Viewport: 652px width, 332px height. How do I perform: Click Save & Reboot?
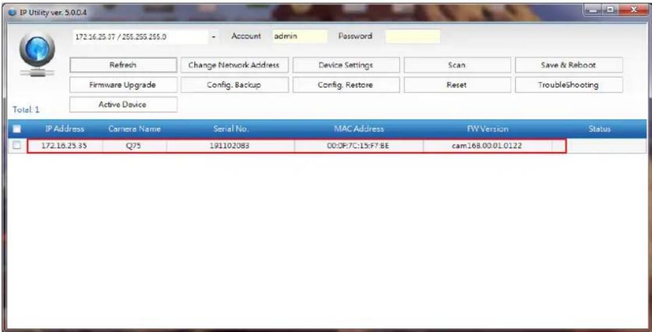click(568, 65)
